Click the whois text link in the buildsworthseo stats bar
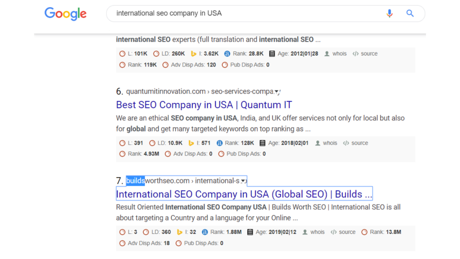Screen dimensions: 460x259 (318, 232)
